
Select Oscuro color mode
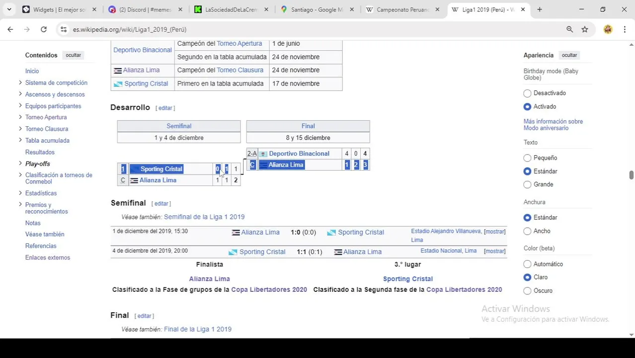coord(527,291)
